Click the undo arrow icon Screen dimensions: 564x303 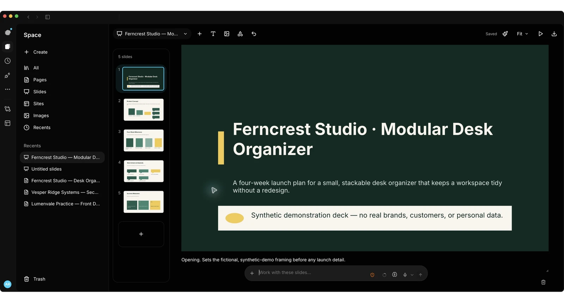click(254, 34)
